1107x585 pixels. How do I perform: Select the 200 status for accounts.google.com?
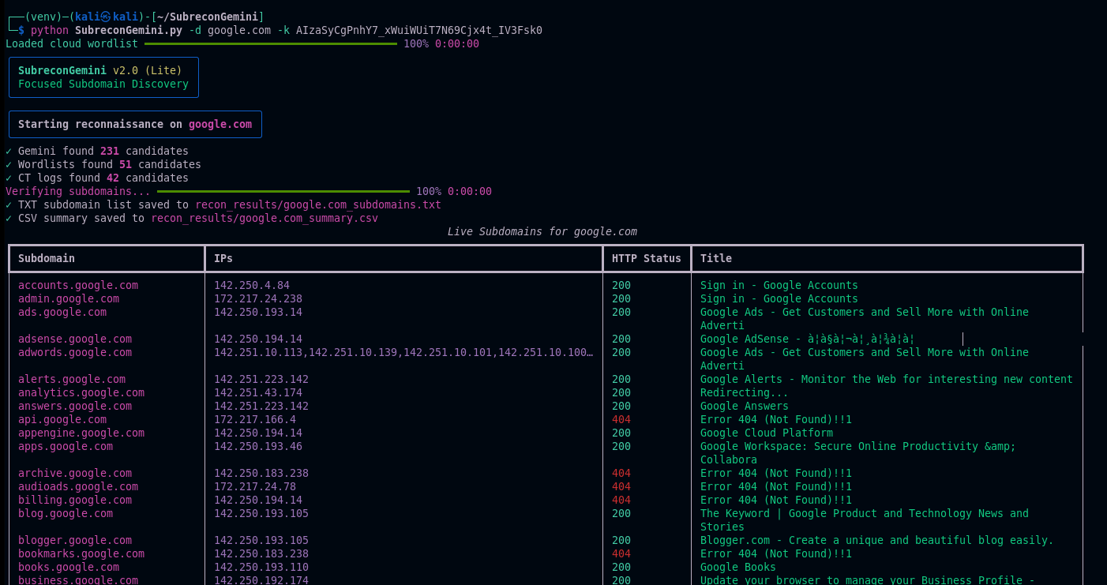[621, 285]
